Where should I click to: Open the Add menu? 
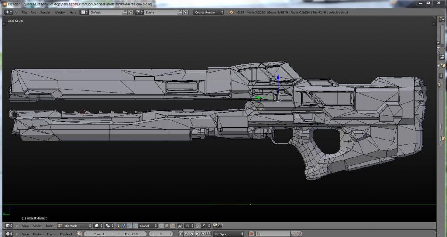coord(33,13)
